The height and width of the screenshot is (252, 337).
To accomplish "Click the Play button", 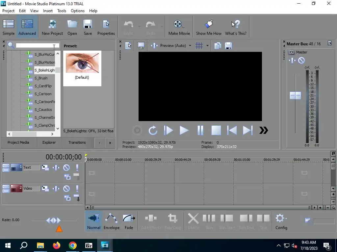I will (x=184, y=130).
